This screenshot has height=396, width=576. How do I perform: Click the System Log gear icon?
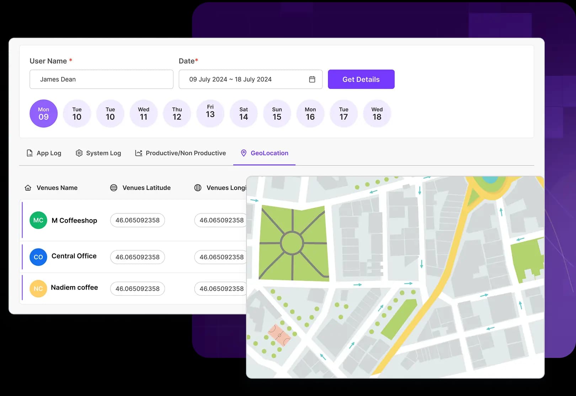click(79, 153)
